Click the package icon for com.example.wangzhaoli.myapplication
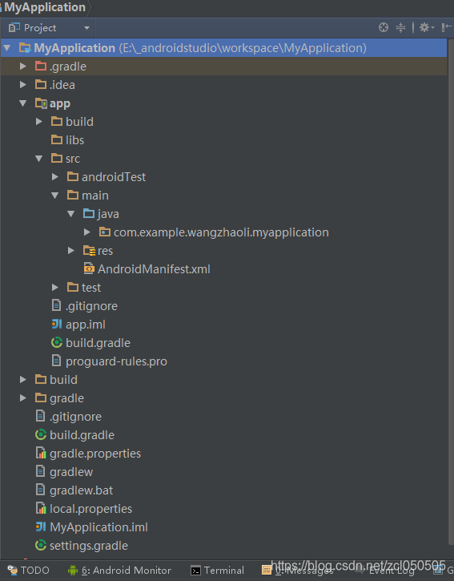The image size is (454, 581). pos(105,232)
